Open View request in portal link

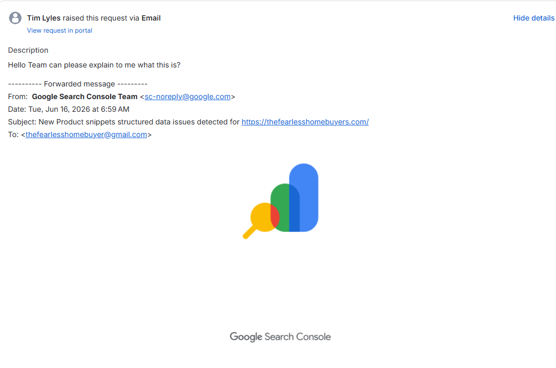pos(60,31)
